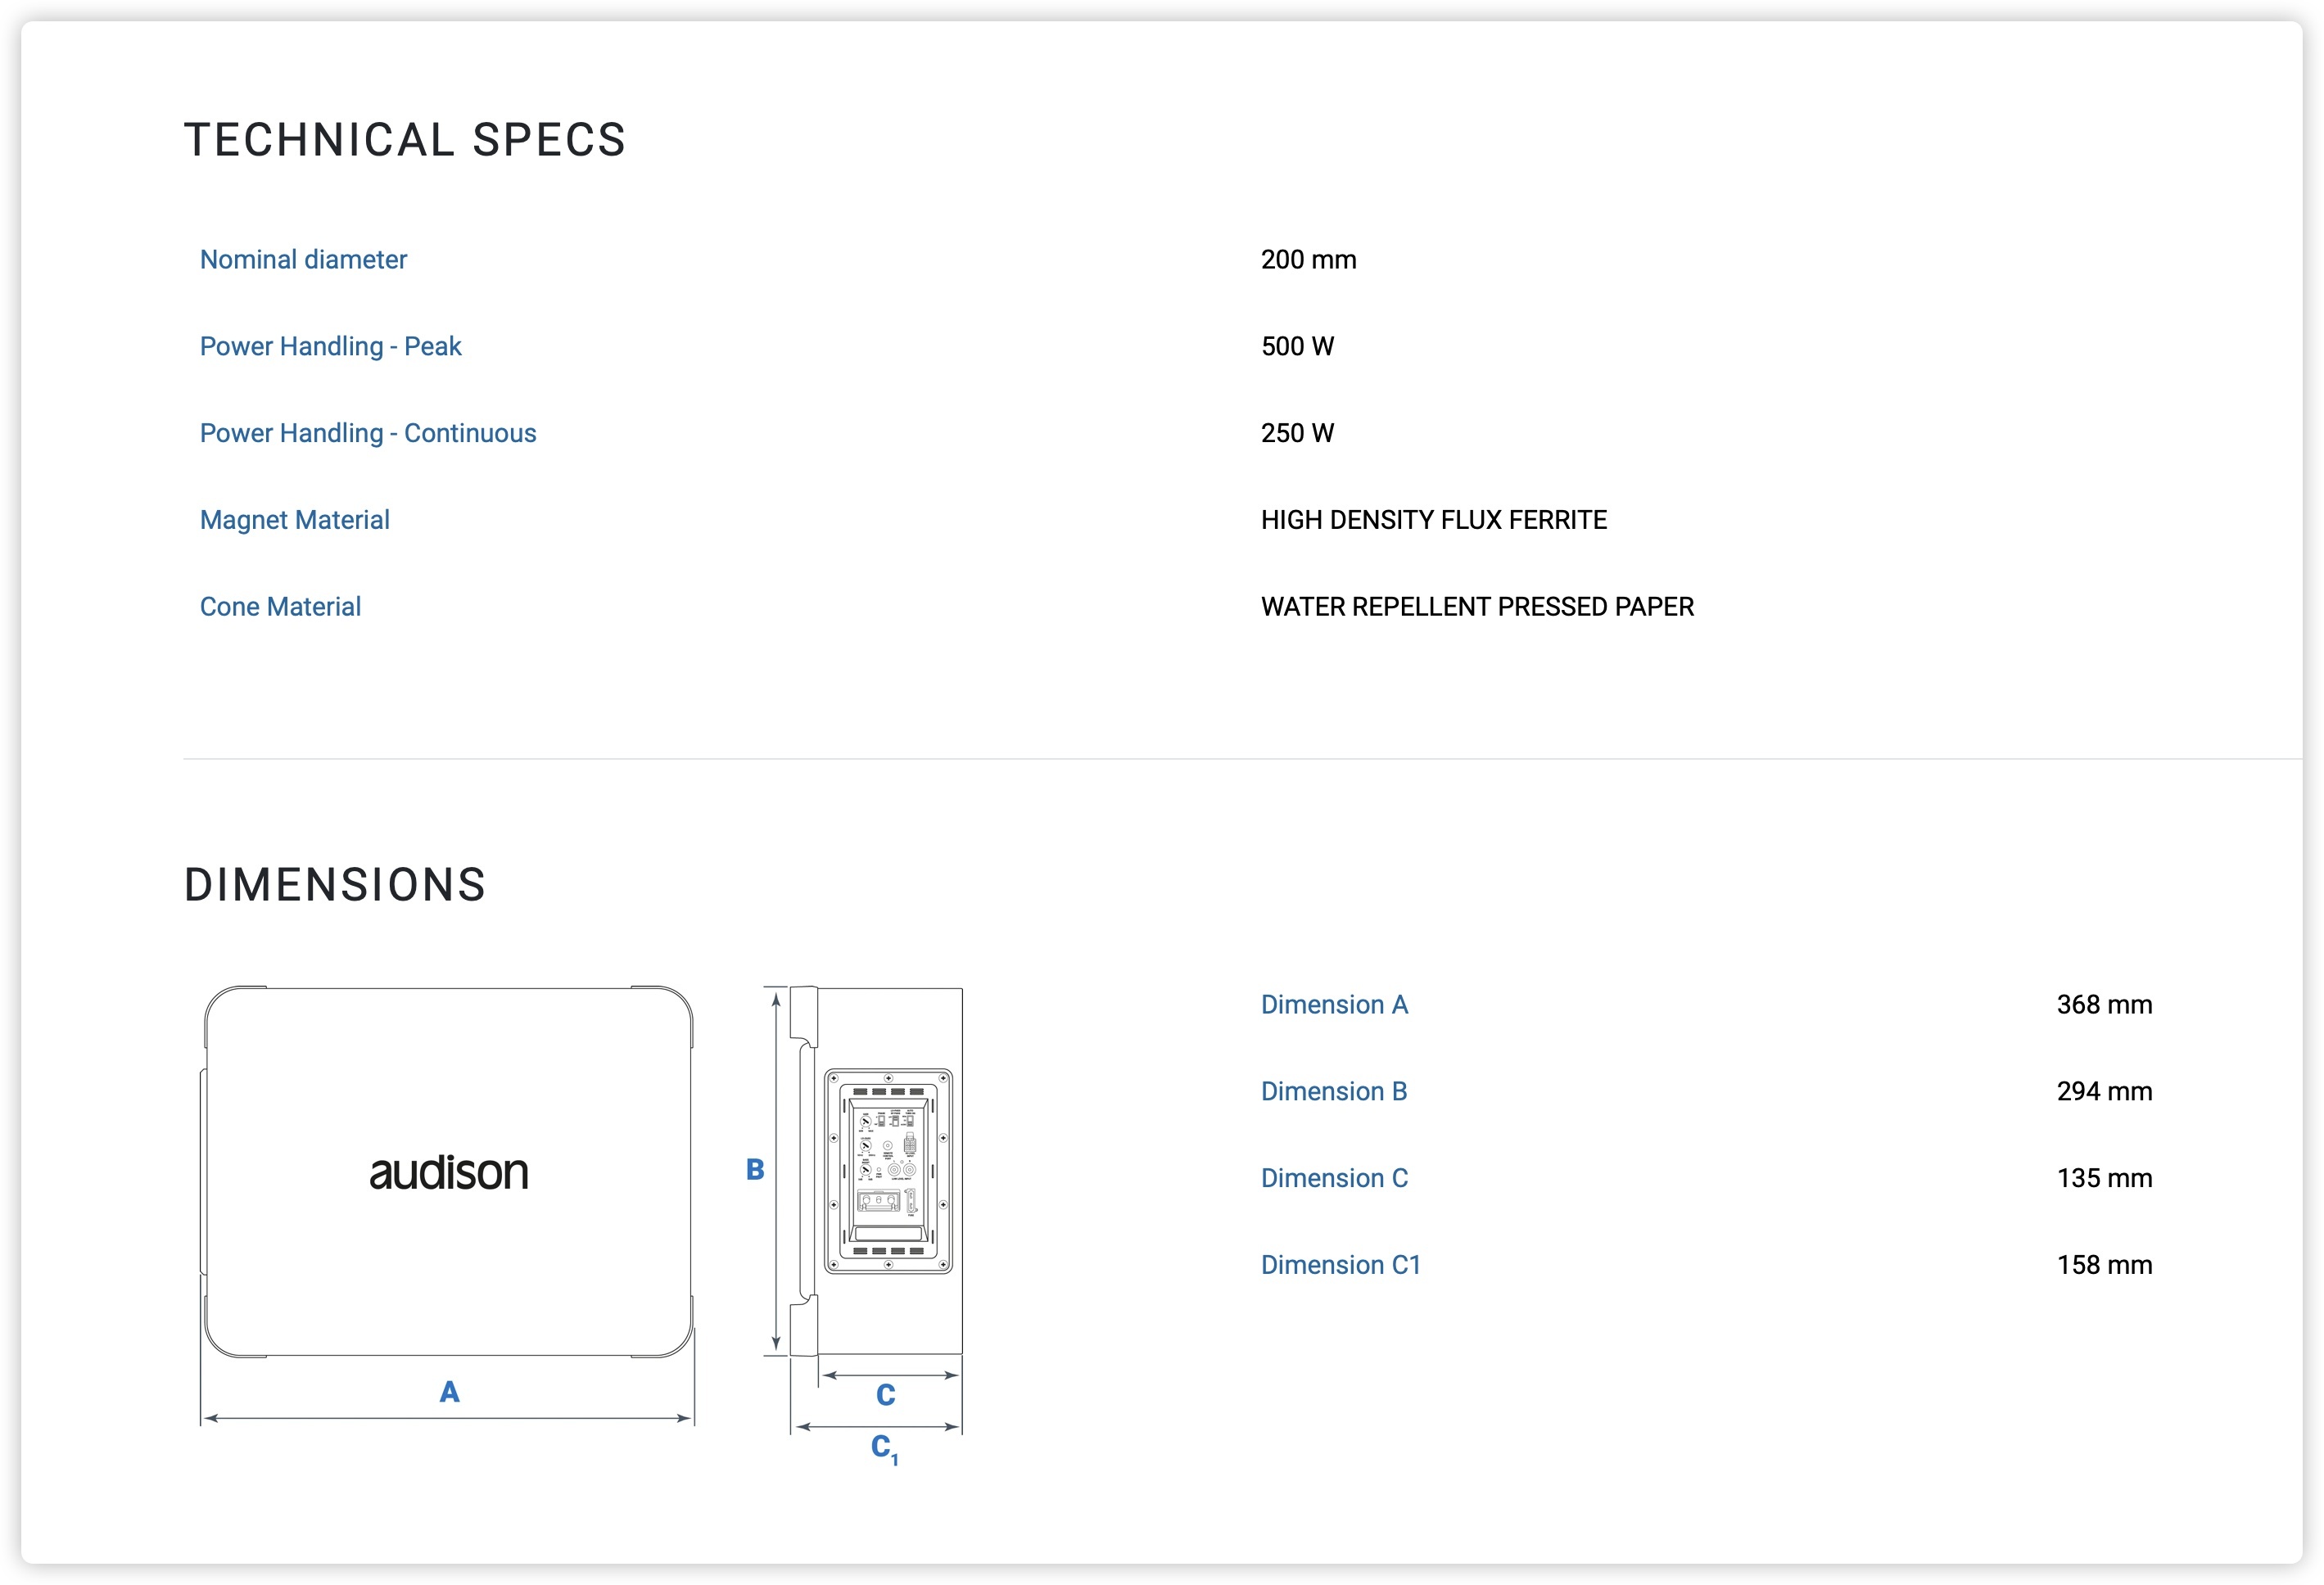Click the WATER REPELLENT PRESSED PAPER value
This screenshot has width=2324, height=1585.
click(x=1477, y=607)
